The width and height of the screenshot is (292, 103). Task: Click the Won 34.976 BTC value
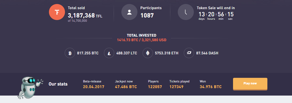point(211,87)
